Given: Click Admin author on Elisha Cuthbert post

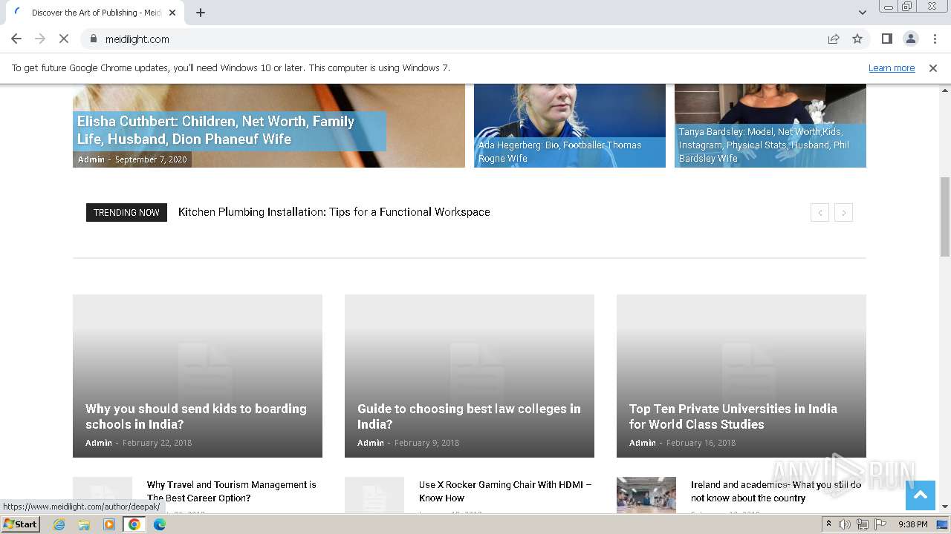Looking at the screenshot, I should click(91, 159).
